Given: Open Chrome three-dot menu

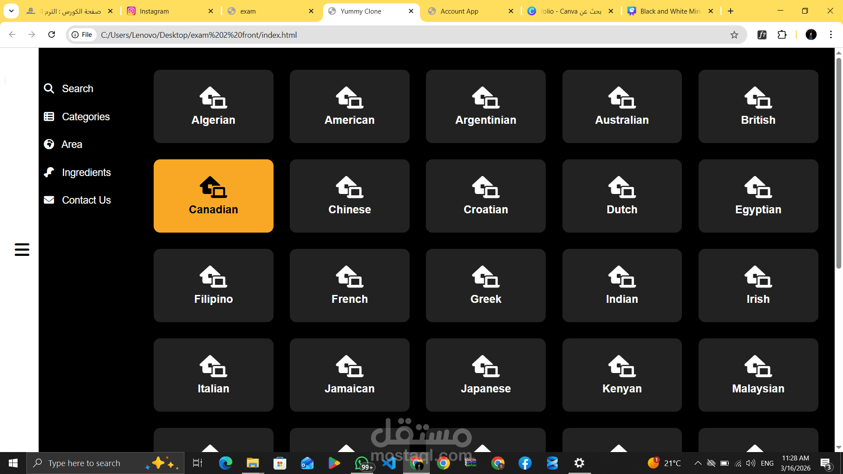Looking at the screenshot, I should tap(831, 35).
